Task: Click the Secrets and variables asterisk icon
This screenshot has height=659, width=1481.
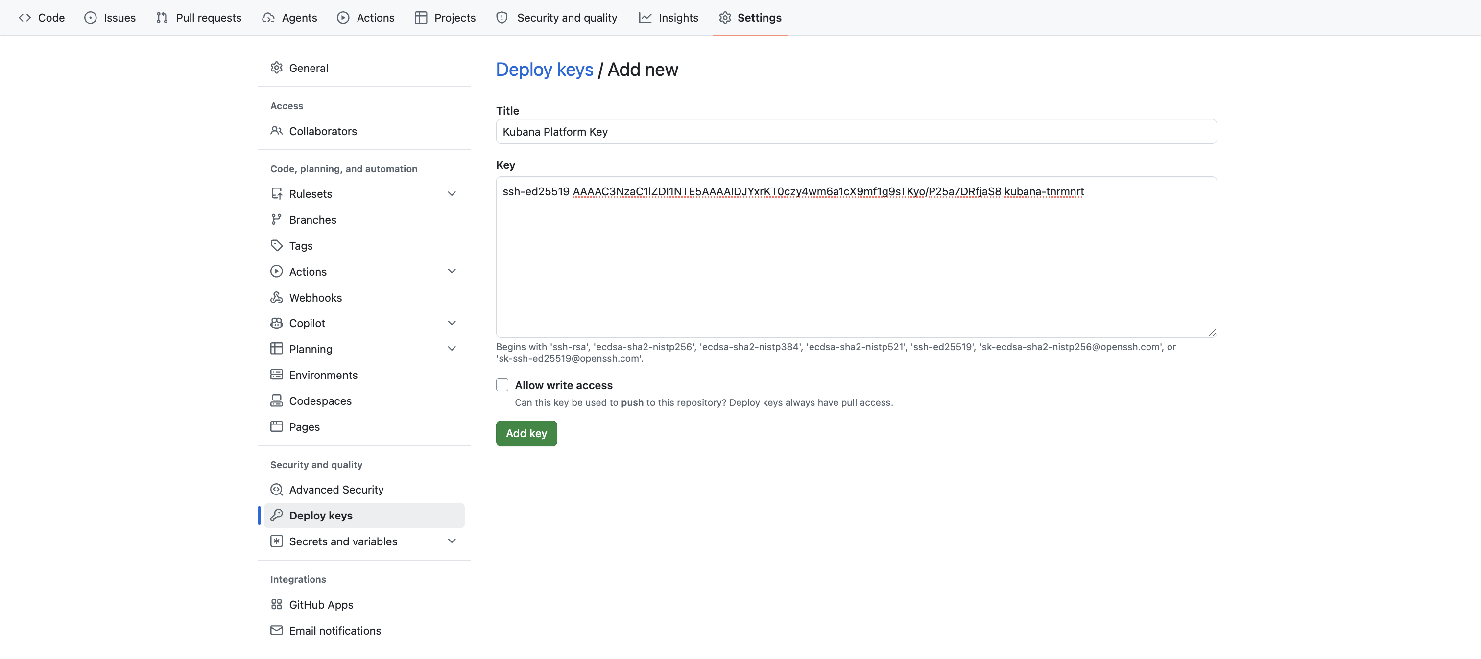Action: 277,541
